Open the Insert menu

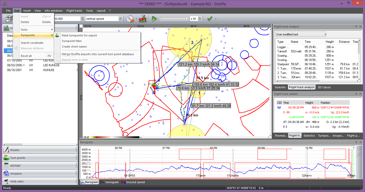coord(27,11)
